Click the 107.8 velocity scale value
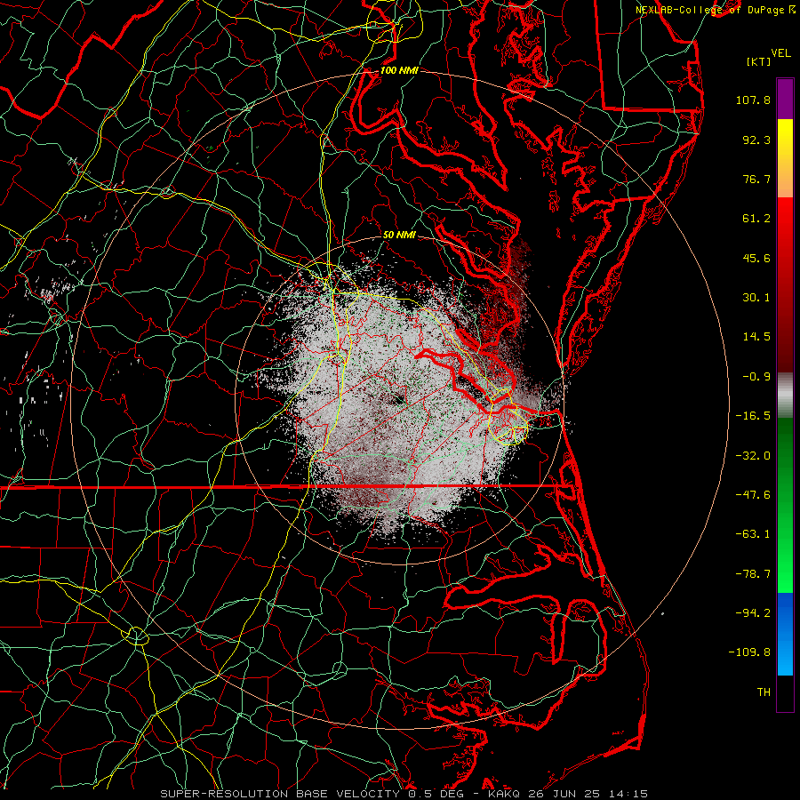 [753, 100]
